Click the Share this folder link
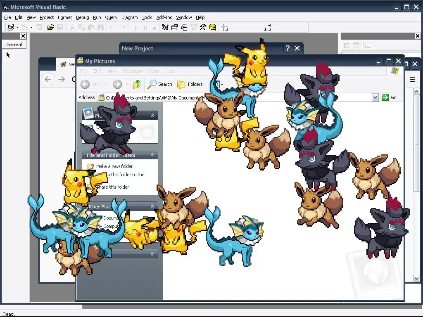This screenshot has width=423, height=317. (x=113, y=187)
